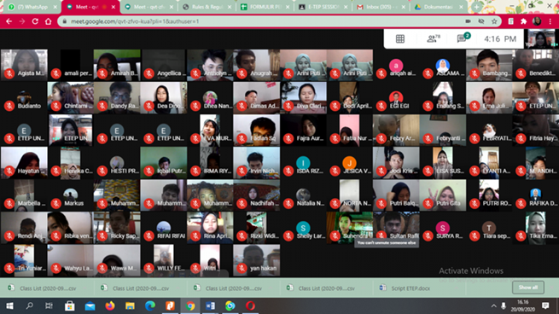Reload the Meet page
This screenshot has height=314, width=559.
[x=35, y=21]
